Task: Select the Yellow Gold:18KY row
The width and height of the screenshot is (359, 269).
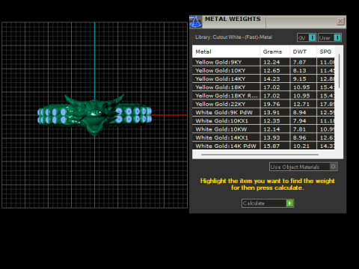Action: click(263, 87)
